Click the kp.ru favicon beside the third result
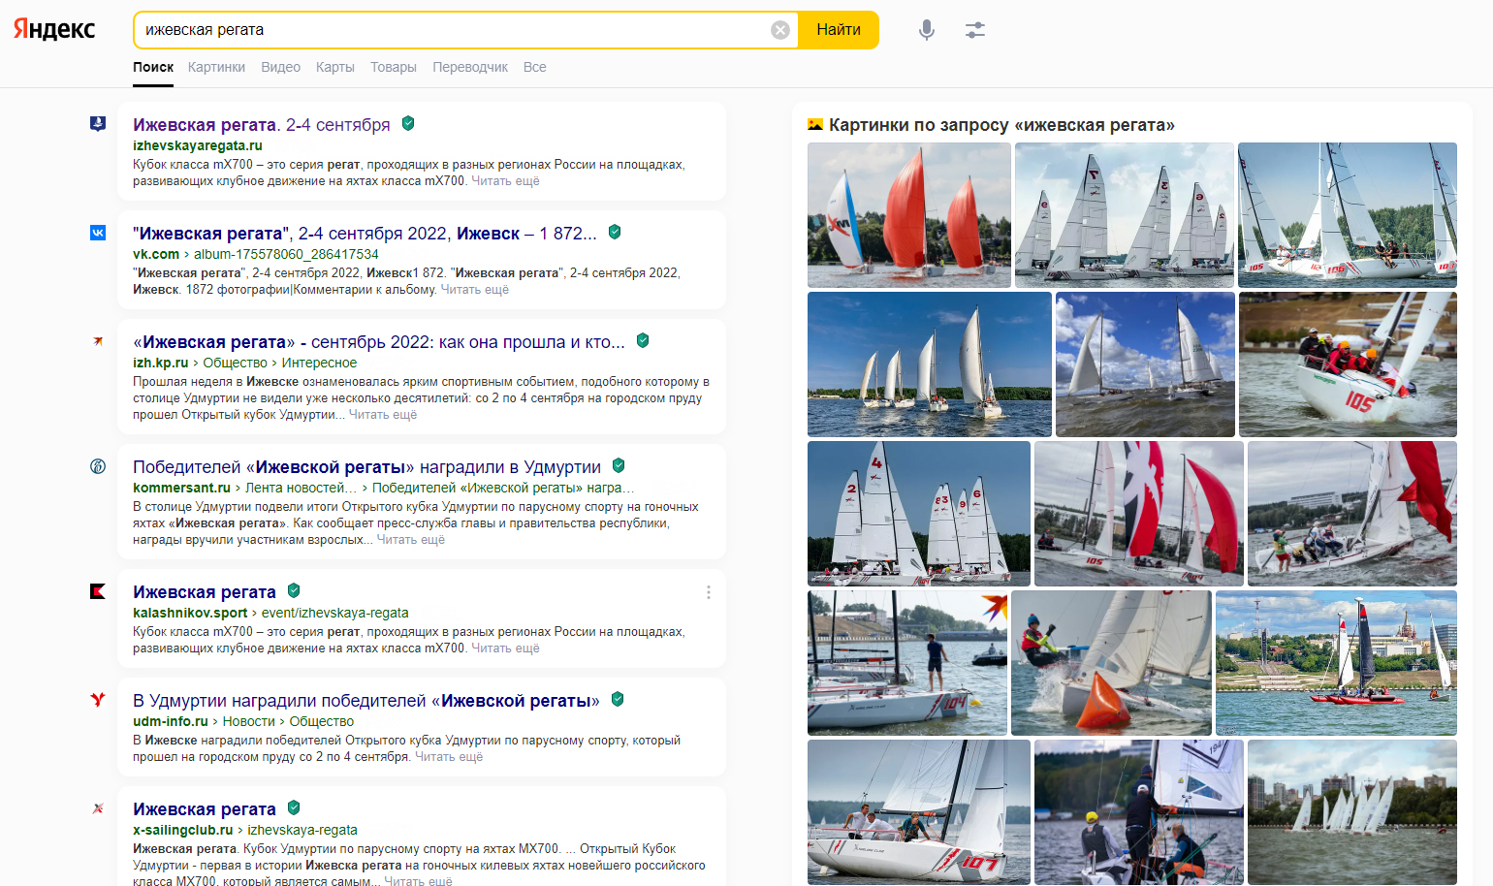The width and height of the screenshot is (1493, 886). click(98, 341)
